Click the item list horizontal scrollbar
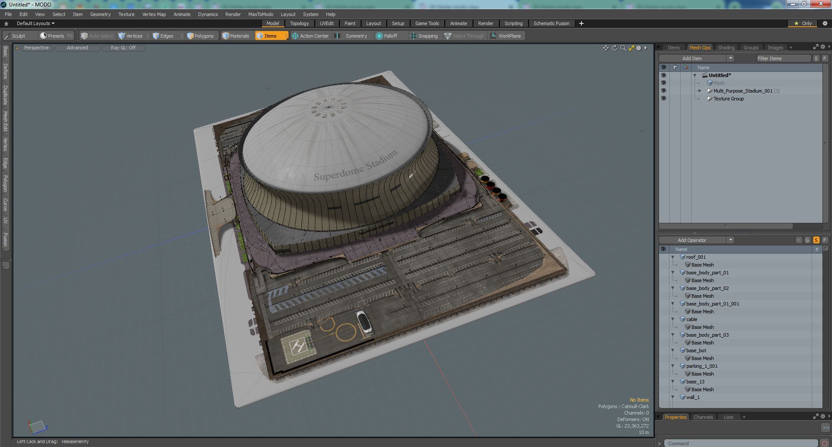Viewport: 832px width, 447px height. tap(726, 226)
